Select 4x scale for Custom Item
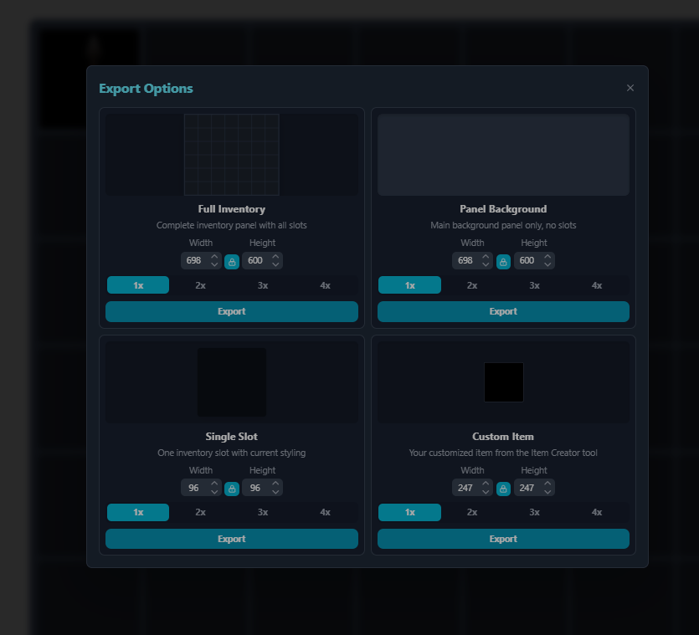The height and width of the screenshot is (635, 699). pyautogui.click(x=597, y=513)
